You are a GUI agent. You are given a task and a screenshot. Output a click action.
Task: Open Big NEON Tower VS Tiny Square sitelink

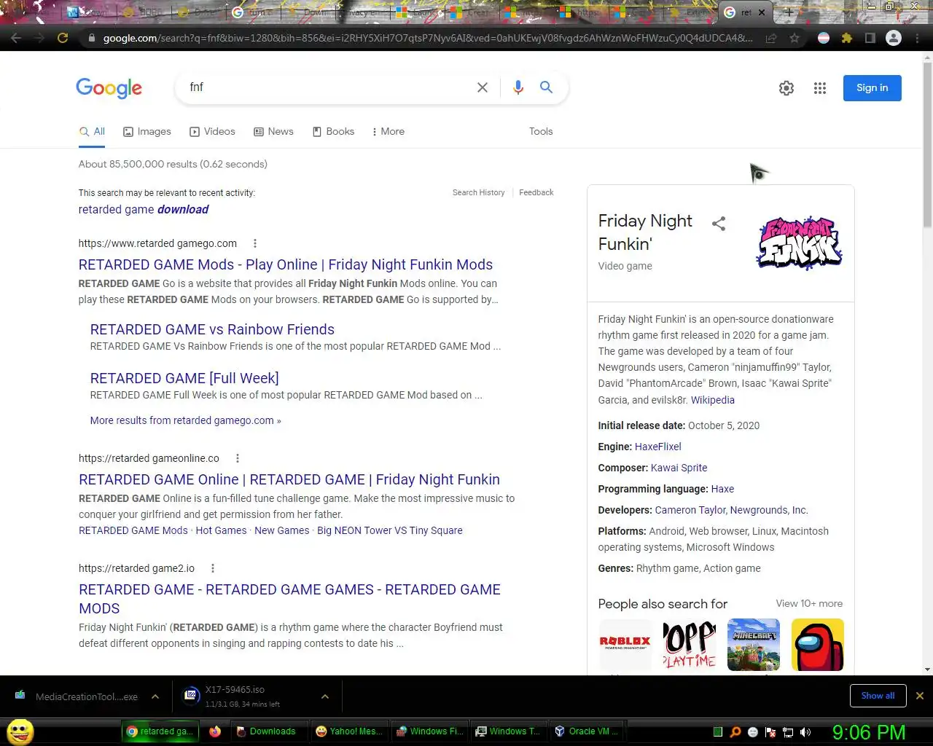pos(390,530)
